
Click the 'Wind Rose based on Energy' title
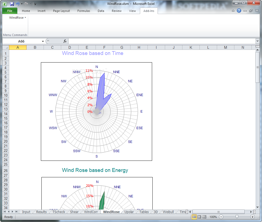[x=95, y=170]
